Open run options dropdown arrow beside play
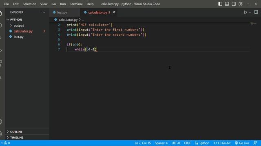261x146 pixels. (x=250, y=12)
